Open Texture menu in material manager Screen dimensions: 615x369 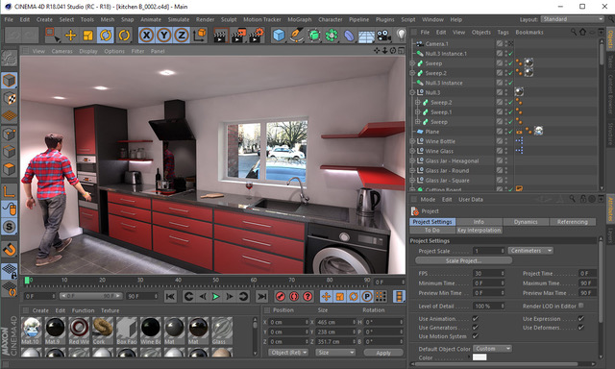pos(111,310)
